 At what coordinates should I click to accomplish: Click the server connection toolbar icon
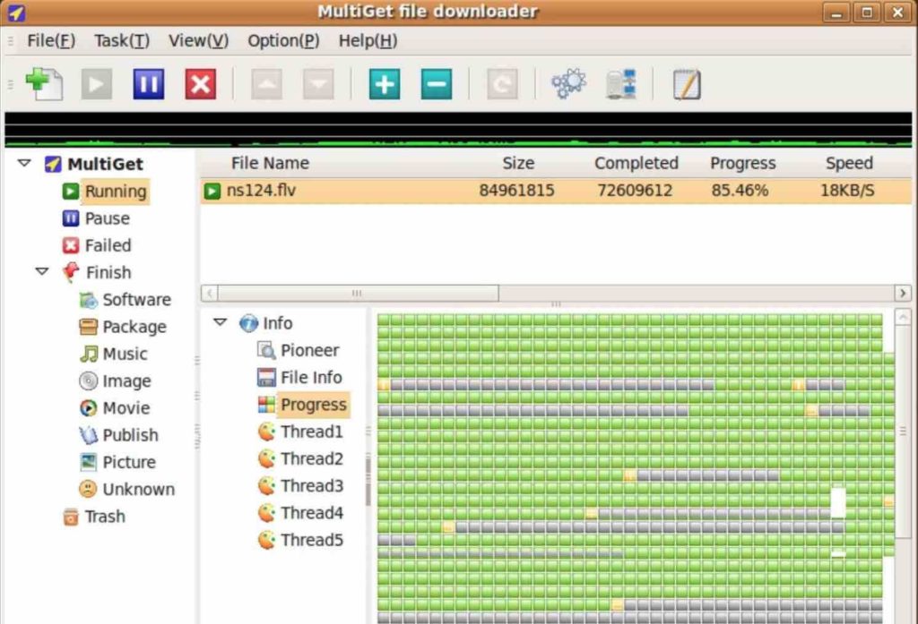pos(622,83)
